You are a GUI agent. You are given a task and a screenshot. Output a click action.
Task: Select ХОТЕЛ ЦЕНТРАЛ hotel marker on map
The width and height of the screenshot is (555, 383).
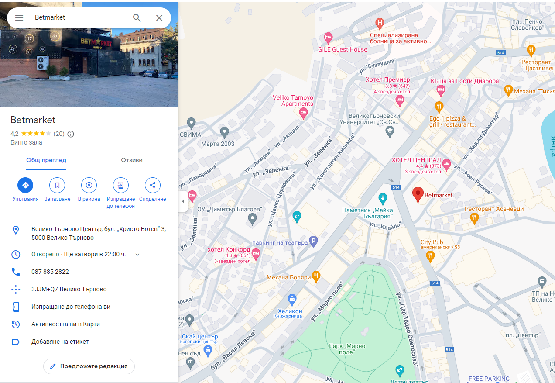[x=446, y=164]
